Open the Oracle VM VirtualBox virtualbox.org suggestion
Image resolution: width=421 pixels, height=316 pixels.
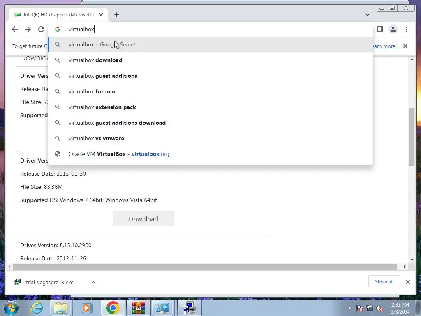pos(210,154)
